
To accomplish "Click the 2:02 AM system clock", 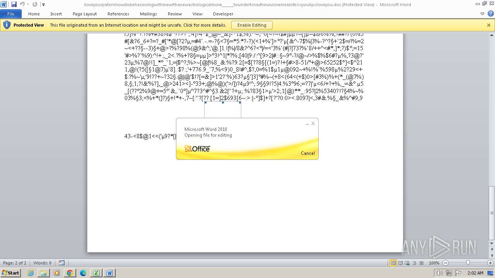I will 475,273.
